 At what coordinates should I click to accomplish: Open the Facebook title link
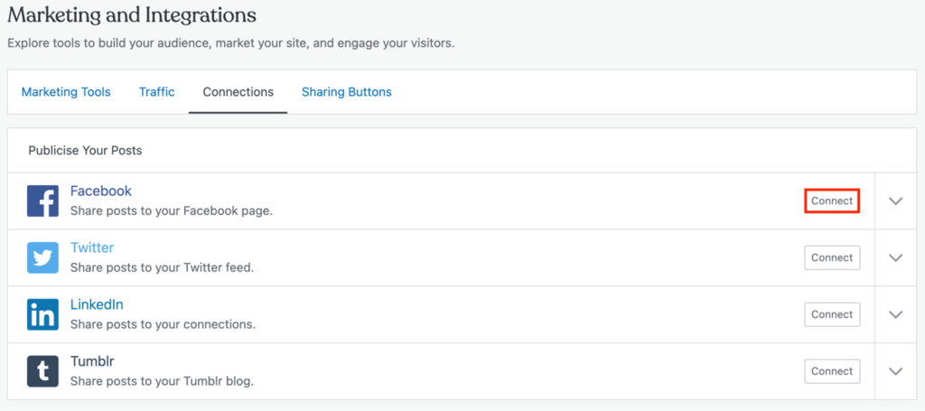101,191
